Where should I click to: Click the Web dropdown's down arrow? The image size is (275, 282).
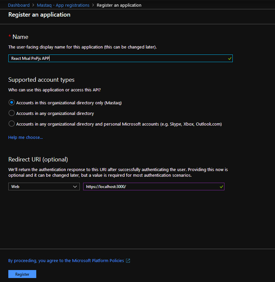[x=75, y=187]
